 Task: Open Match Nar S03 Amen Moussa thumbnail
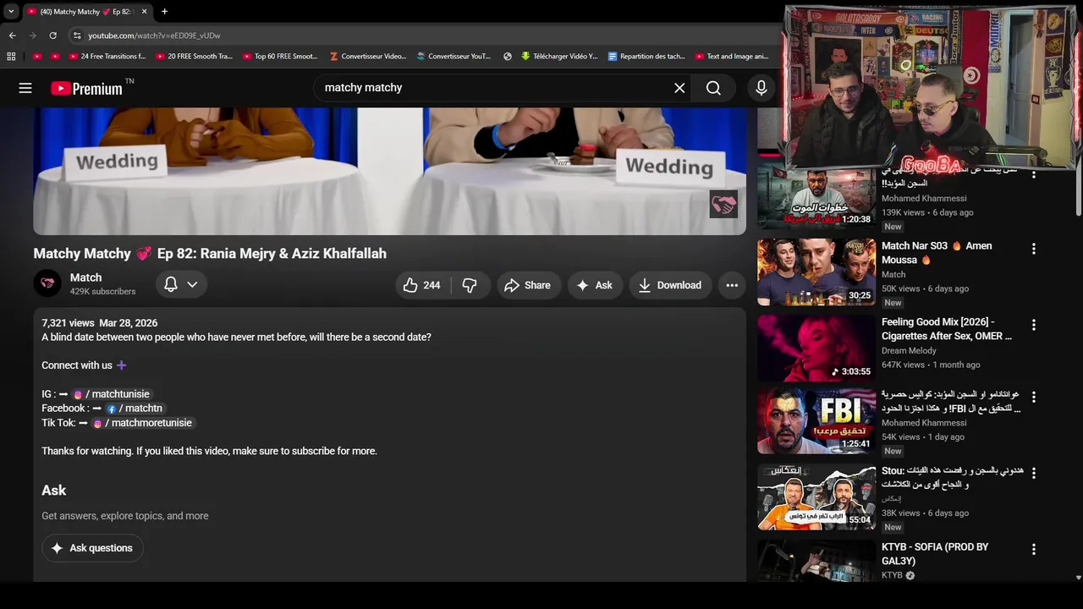pyautogui.click(x=816, y=272)
